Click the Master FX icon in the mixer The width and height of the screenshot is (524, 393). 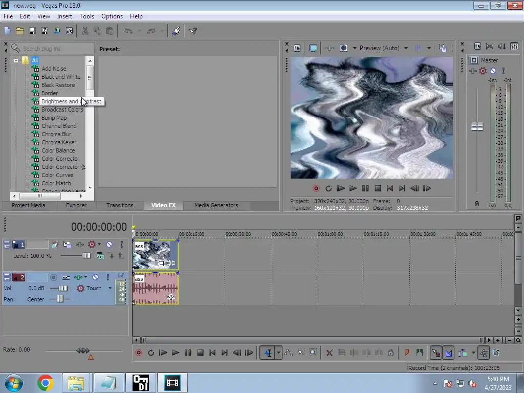pyautogui.click(x=472, y=71)
